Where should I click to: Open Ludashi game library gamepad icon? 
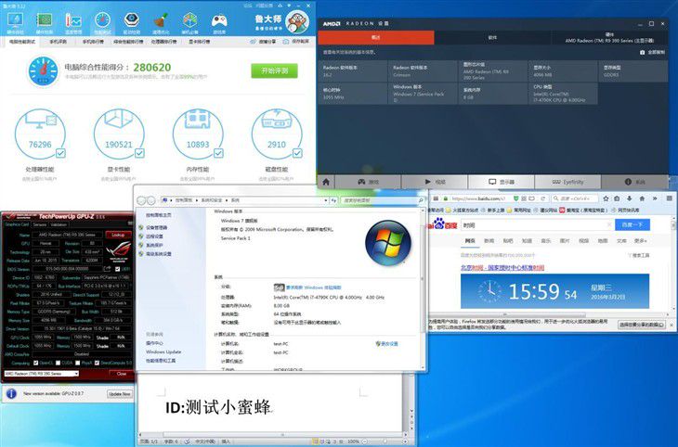click(219, 20)
